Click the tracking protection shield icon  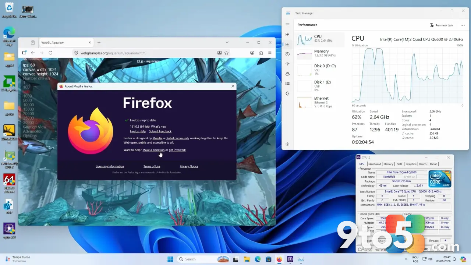pyautogui.click(x=77, y=53)
